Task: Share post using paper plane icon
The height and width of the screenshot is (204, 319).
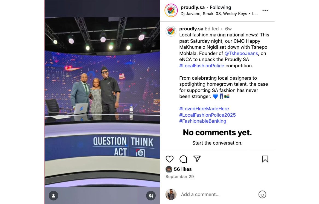Action: (197, 159)
